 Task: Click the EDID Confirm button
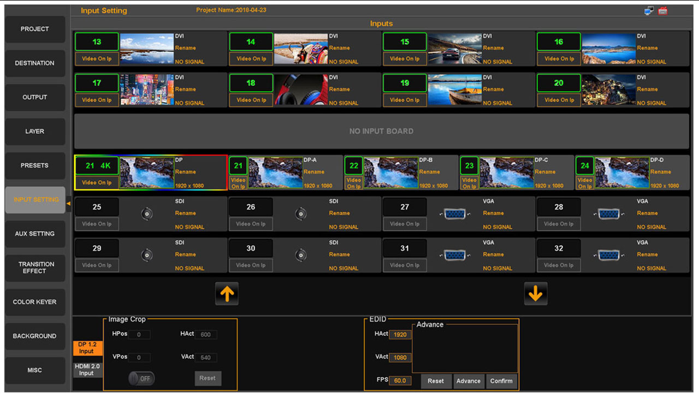coord(501,381)
